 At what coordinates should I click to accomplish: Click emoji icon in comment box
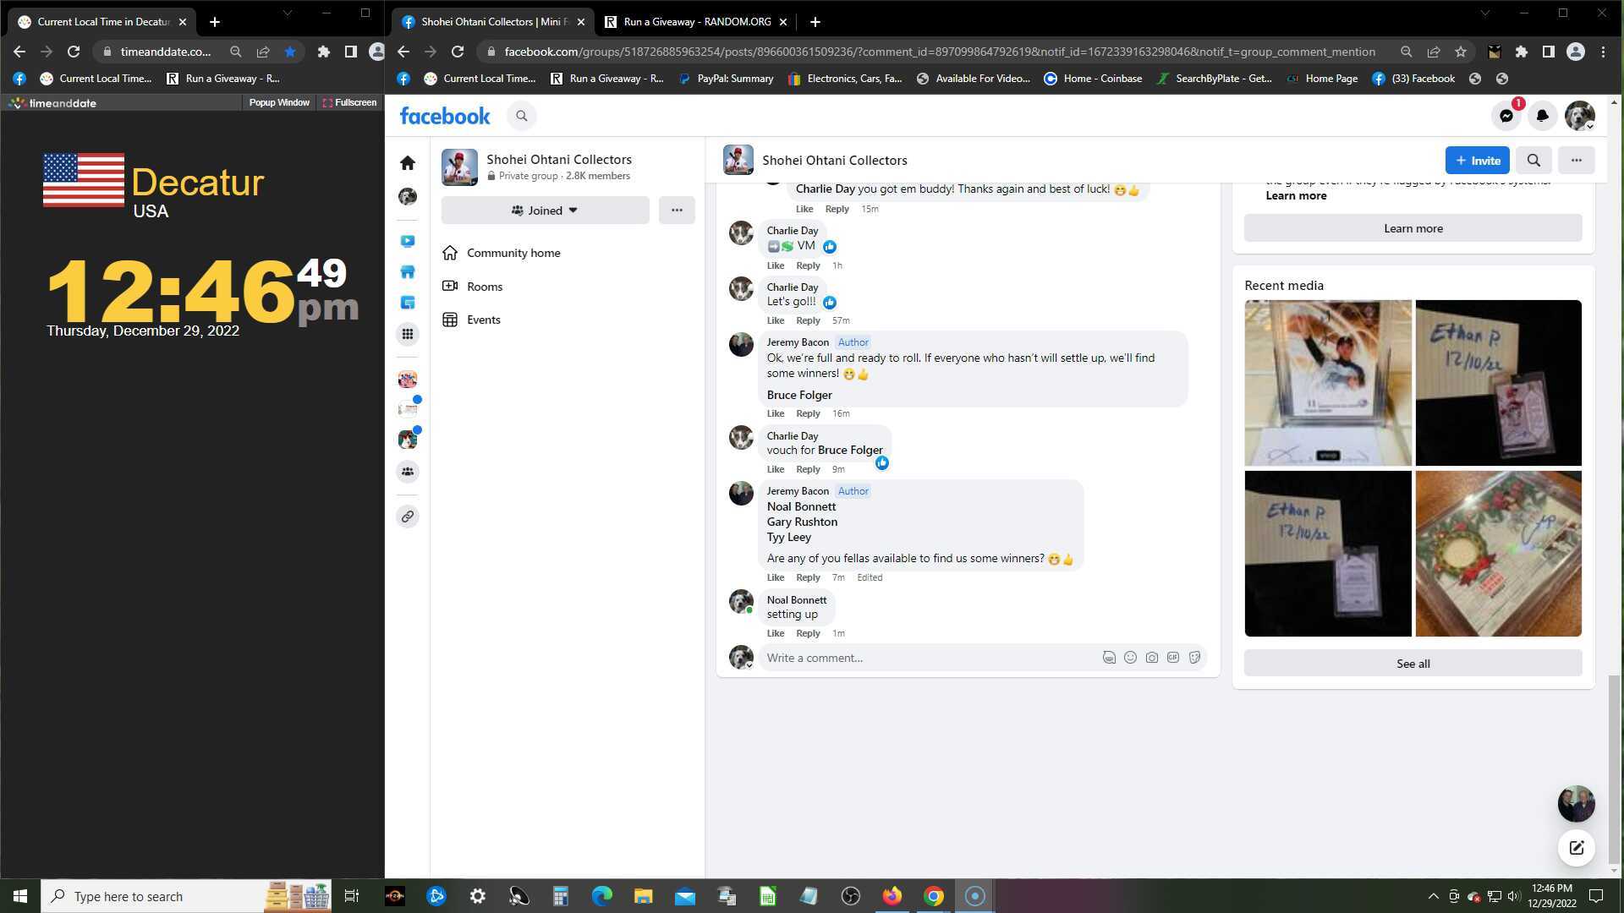[1130, 658]
